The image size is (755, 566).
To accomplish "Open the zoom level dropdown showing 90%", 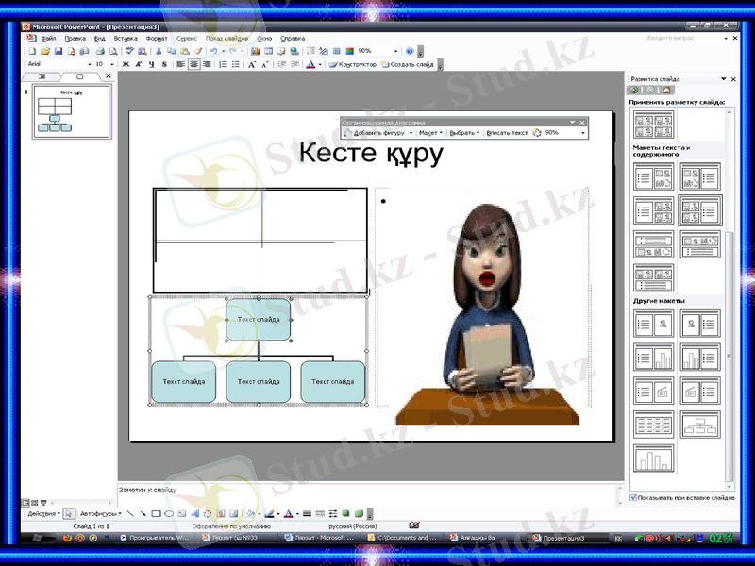I will click(396, 49).
